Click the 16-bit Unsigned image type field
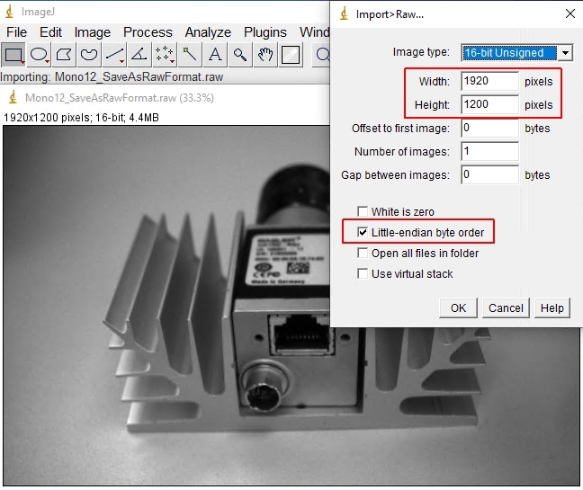Screen dimensions: 583x490 (x=510, y=53)
